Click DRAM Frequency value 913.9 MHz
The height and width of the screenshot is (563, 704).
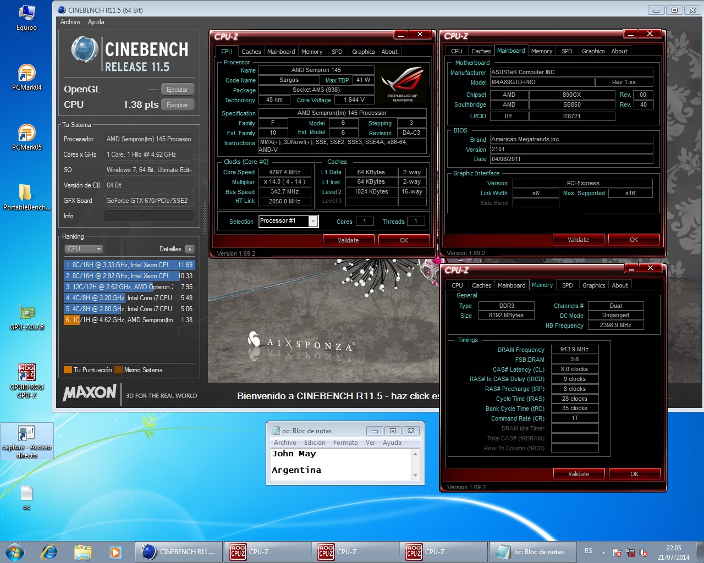click(574, 349)
